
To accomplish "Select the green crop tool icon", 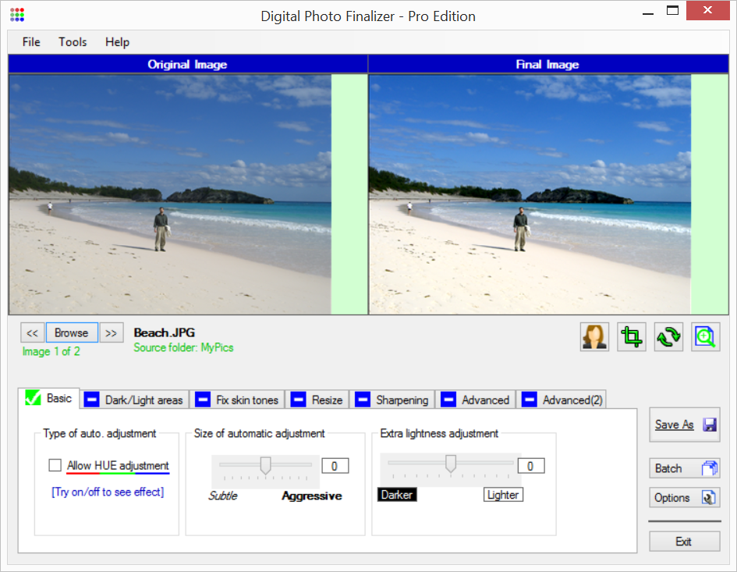I will coord(631,336).
